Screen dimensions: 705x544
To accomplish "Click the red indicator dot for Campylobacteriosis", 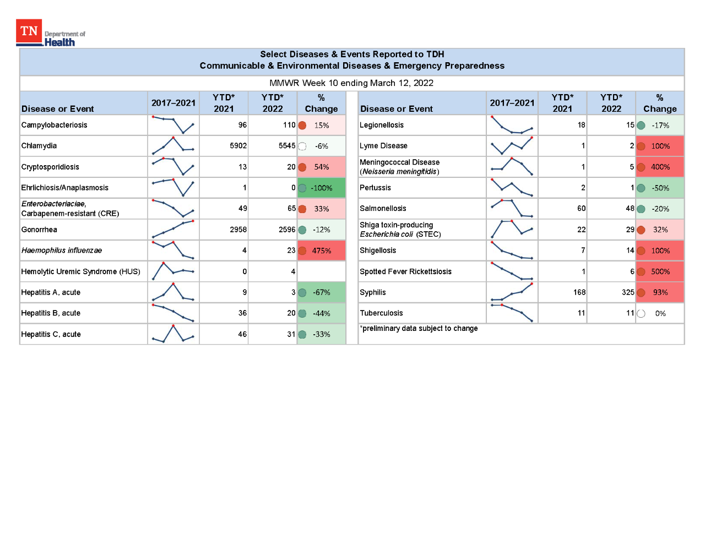I will click(302, 126).
